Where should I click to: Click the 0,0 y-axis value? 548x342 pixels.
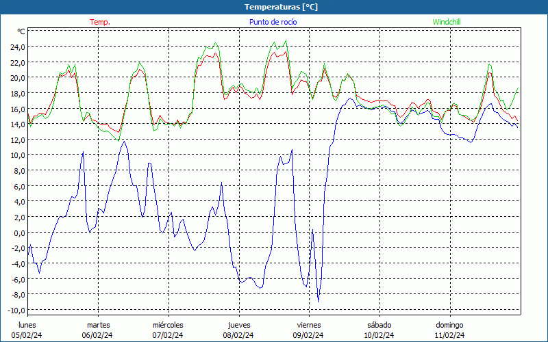click(19, 233)
